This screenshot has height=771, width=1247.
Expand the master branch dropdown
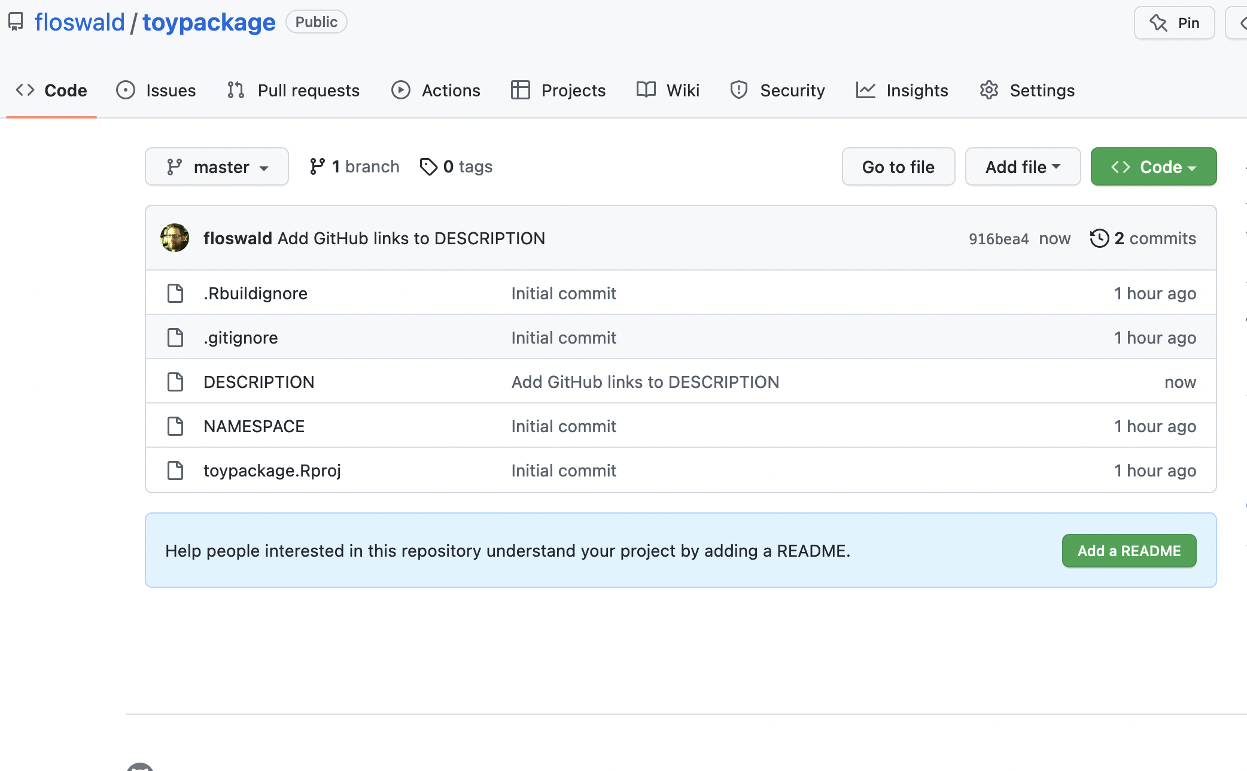click(x=217, y=166)
